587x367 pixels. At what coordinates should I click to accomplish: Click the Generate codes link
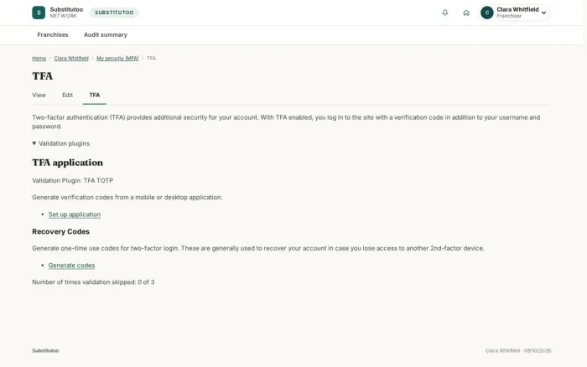(x=71, y=266)
